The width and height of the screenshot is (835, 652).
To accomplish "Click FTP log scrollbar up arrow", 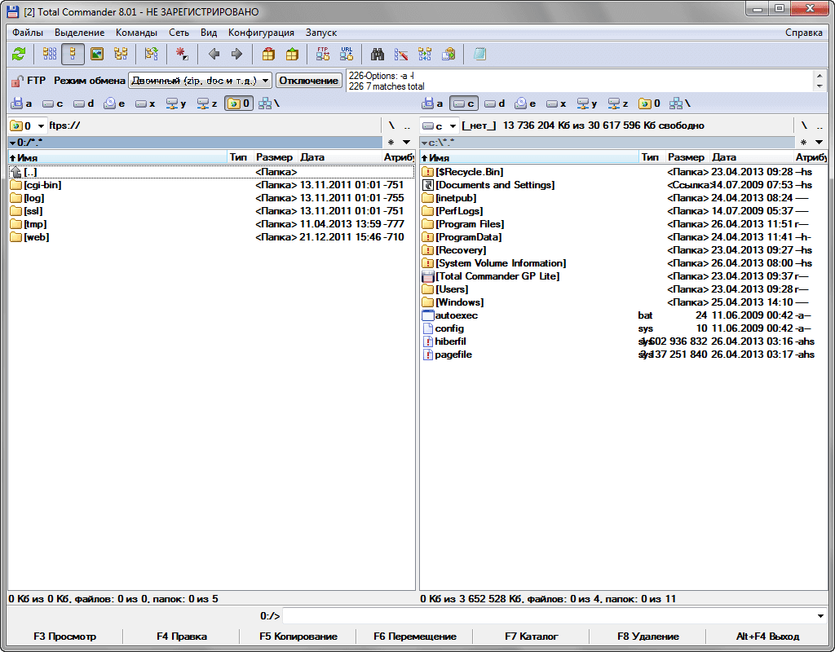I will [x=820, y=76].
